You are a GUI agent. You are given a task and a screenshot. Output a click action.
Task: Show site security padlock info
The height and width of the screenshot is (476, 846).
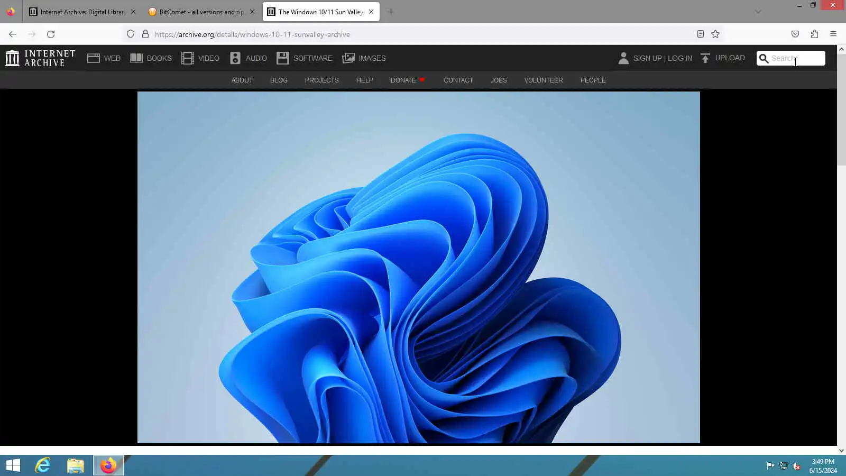pos(145,34)
